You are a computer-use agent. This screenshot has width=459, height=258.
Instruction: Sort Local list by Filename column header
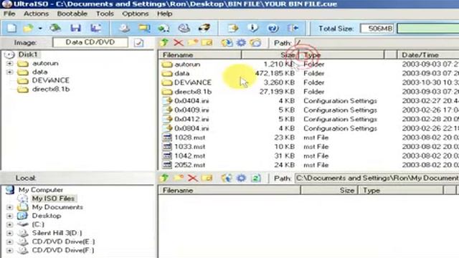229,191
